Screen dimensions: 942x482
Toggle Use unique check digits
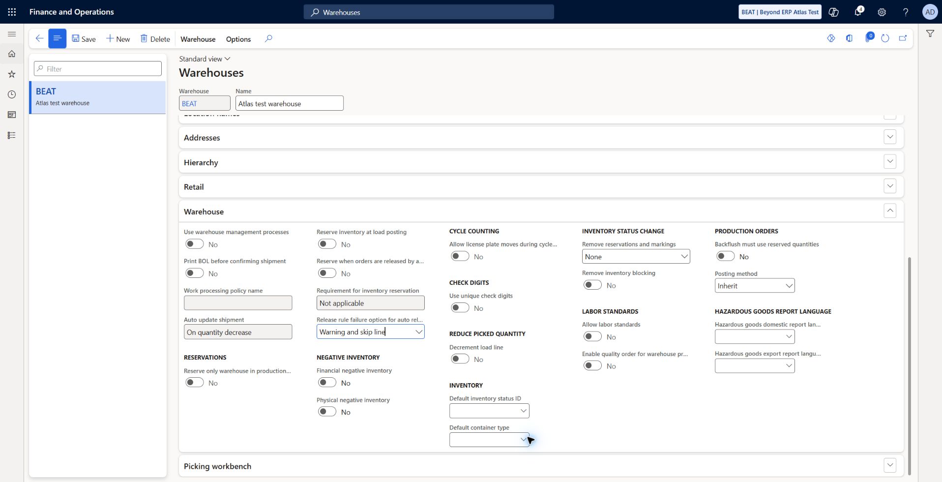(460, 308)
